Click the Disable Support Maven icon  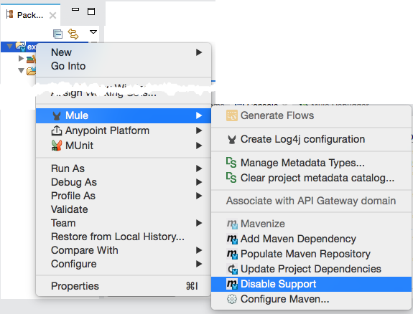[232, 285]
